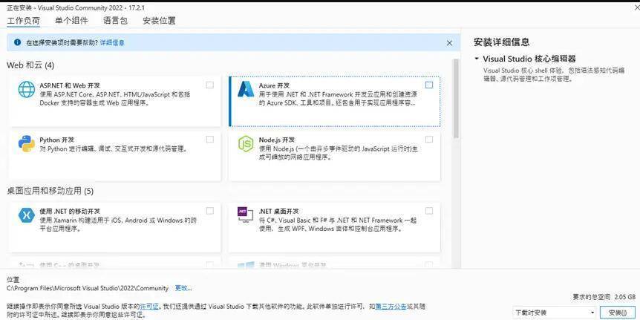Click the 使用 .NET 的移动开发 title
This screenshot has width=640, height=320.
[x=70, y=211]
